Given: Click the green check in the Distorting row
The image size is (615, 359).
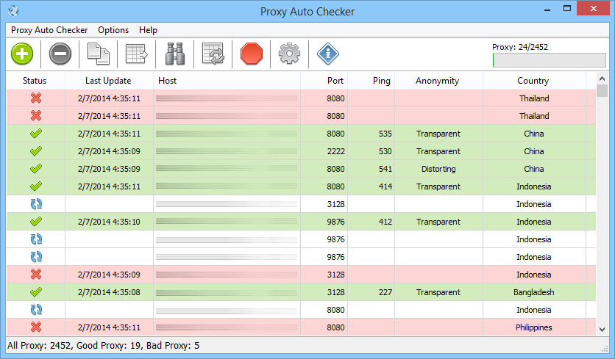Looking at the screenshot, I should 36,169.
